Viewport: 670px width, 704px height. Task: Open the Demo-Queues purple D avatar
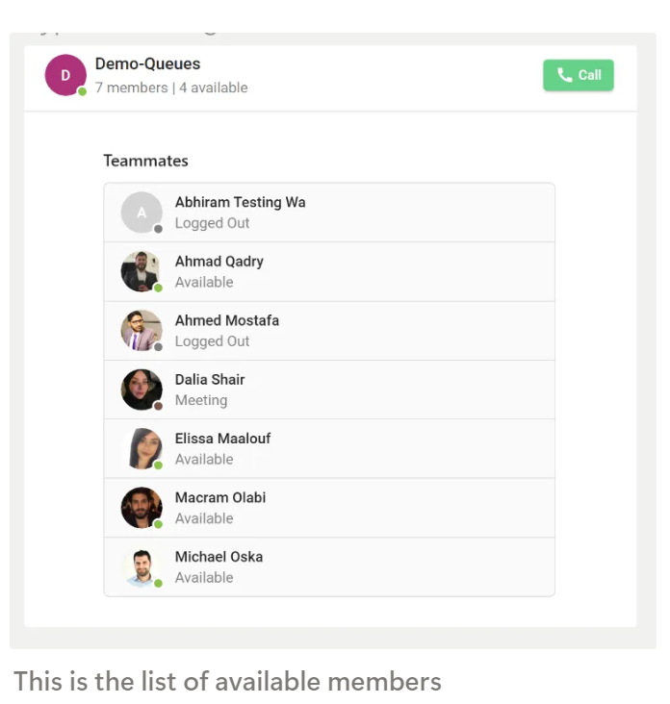(65, 75)
